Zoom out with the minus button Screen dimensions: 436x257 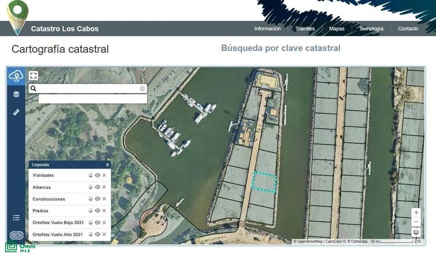point(416,222)
